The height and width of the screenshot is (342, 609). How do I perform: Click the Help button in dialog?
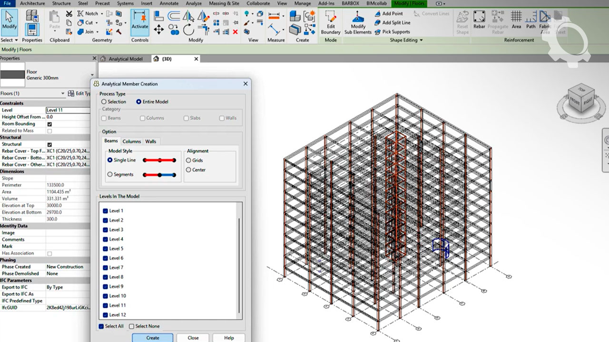pyautogui.click(x=229, y=338)
